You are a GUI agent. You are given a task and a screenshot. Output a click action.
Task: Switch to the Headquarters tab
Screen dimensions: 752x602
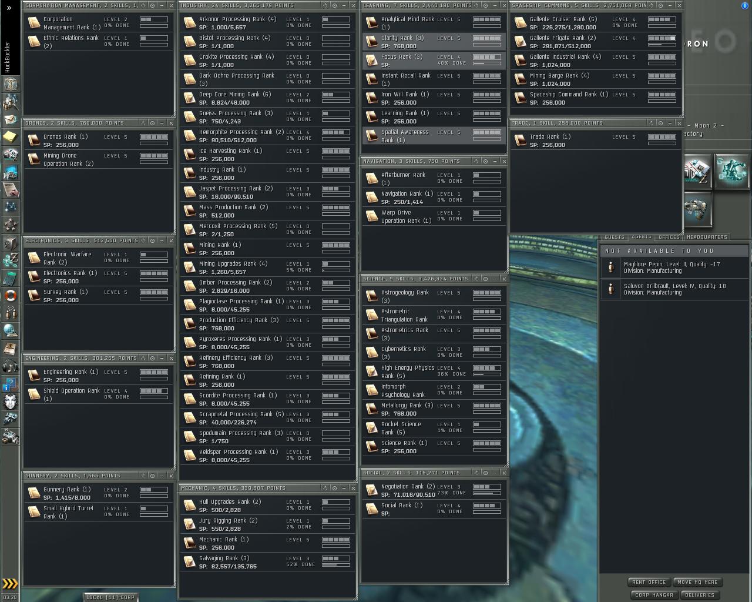pos(707,237)
